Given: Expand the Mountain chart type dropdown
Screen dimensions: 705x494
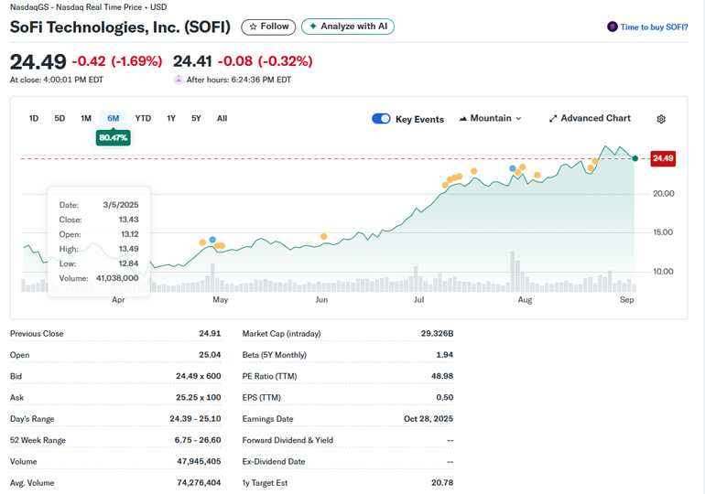Looking at the screenshot, I should [490, 119].
